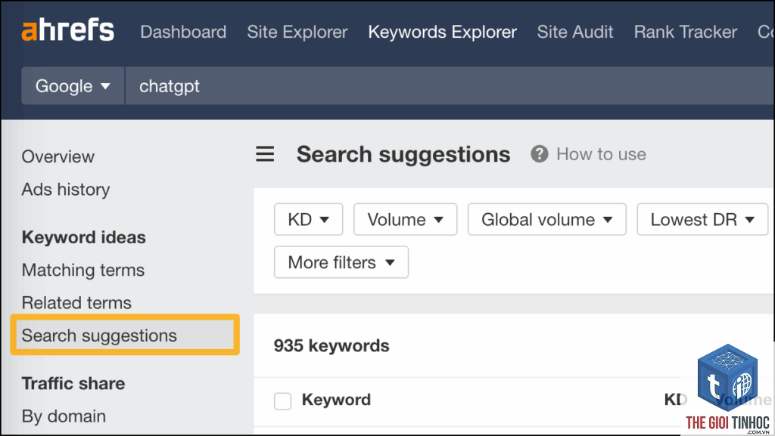The width and height of the screenshot is (775, 436).
Task: Open Matching terms in sidebar
Action: point(83,271)
